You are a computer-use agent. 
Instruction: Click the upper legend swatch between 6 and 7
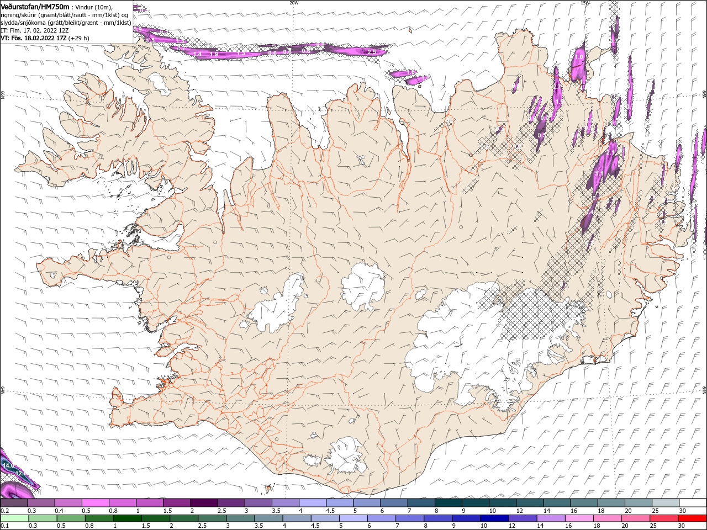coord(394,502)
